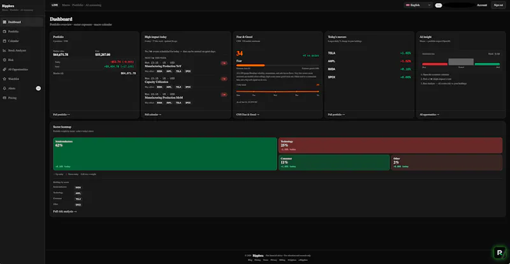This screenshot has height=264, width=510.
Task: Open the Account link in the header
Action: (x=482, y=5)
